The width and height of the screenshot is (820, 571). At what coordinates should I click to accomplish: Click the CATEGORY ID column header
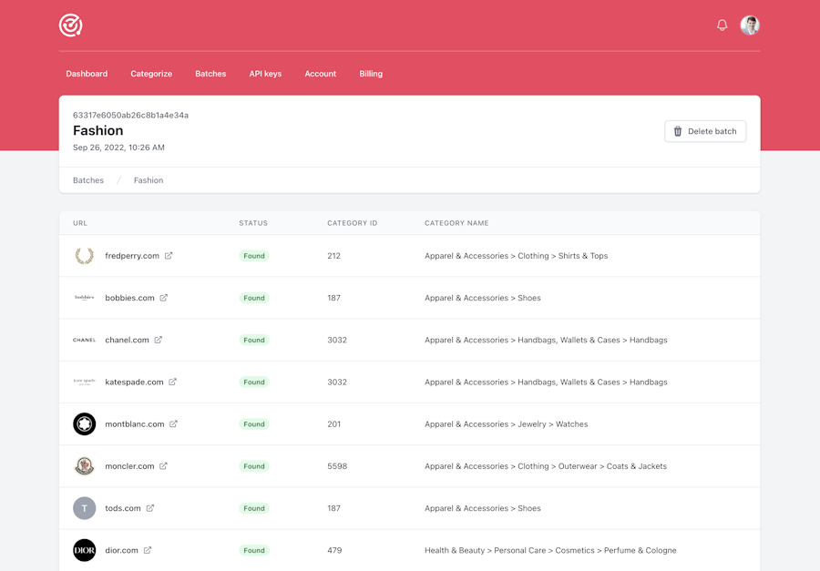coord(352,223)
